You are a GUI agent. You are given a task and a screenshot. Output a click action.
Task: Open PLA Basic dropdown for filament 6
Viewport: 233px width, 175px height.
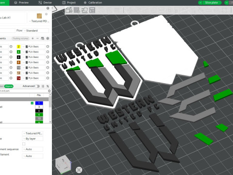point(33,57)
